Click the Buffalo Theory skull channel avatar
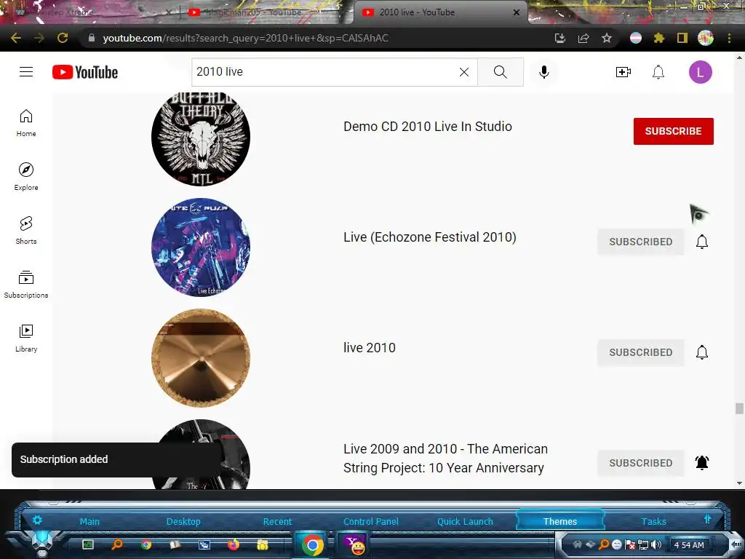 coord(201,138)
